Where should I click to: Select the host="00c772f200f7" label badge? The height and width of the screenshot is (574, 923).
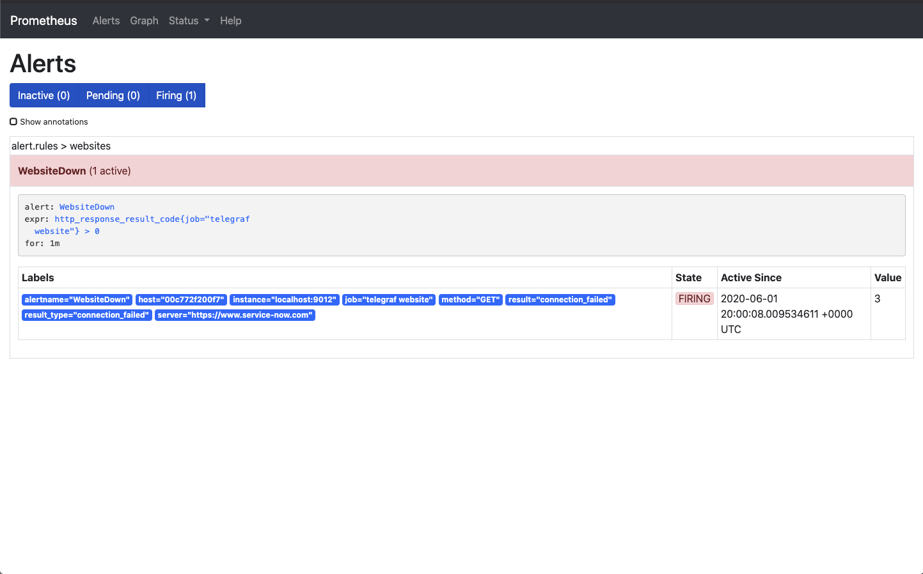click(x=182, y=299)
